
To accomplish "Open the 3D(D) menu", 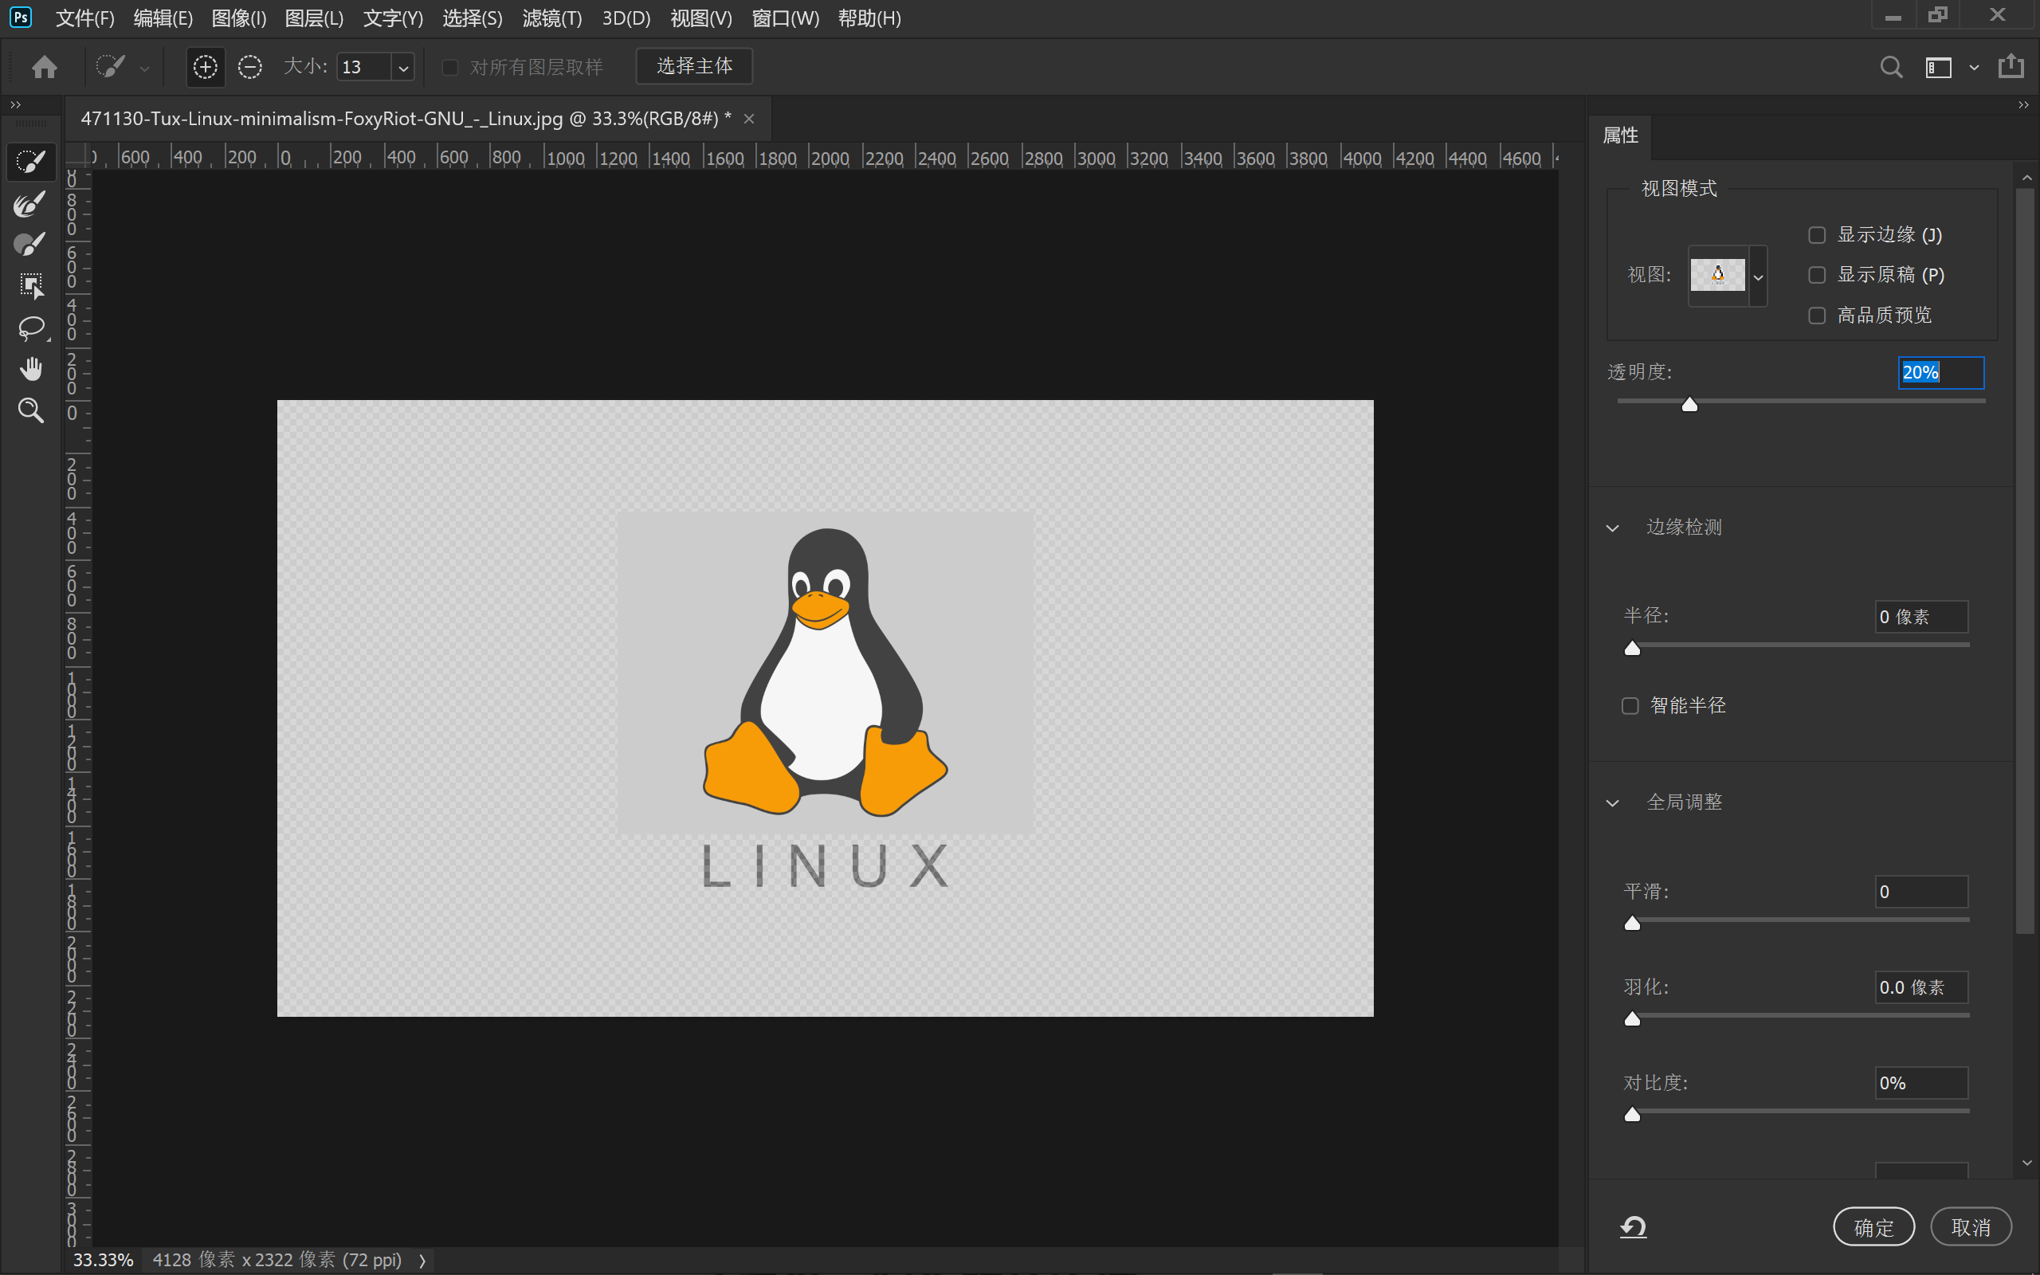I will pos(626,18).
